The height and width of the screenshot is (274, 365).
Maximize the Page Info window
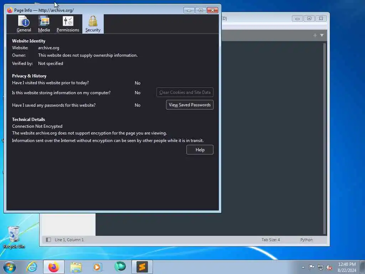[201, 10]
